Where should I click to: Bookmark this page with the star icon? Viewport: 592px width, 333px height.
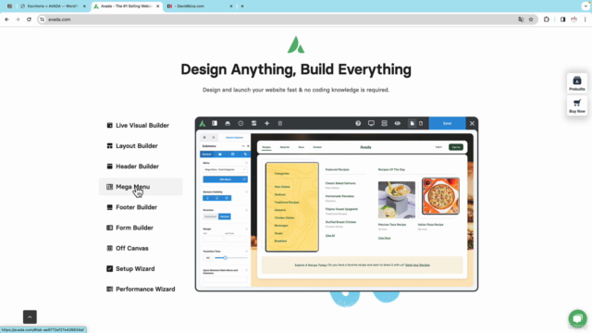point(531,19)
